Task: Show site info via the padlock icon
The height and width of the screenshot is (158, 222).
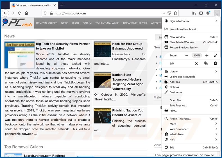Action: coord(51,13)
